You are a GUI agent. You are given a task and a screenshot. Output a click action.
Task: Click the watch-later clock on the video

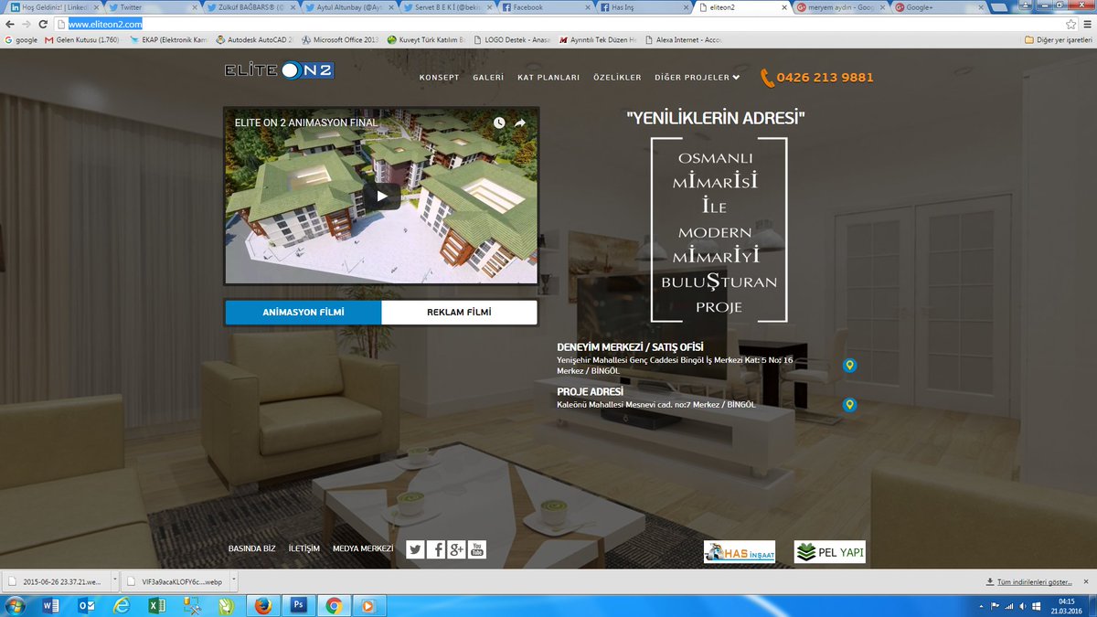(498, 122)
